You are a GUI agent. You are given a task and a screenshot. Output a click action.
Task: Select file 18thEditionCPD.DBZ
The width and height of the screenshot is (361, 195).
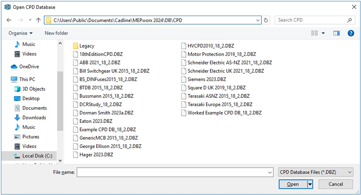click(98, 54)
